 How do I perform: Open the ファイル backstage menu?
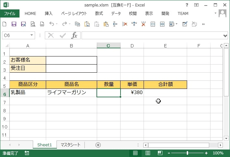pyautogui.click(x=10, y=14)
